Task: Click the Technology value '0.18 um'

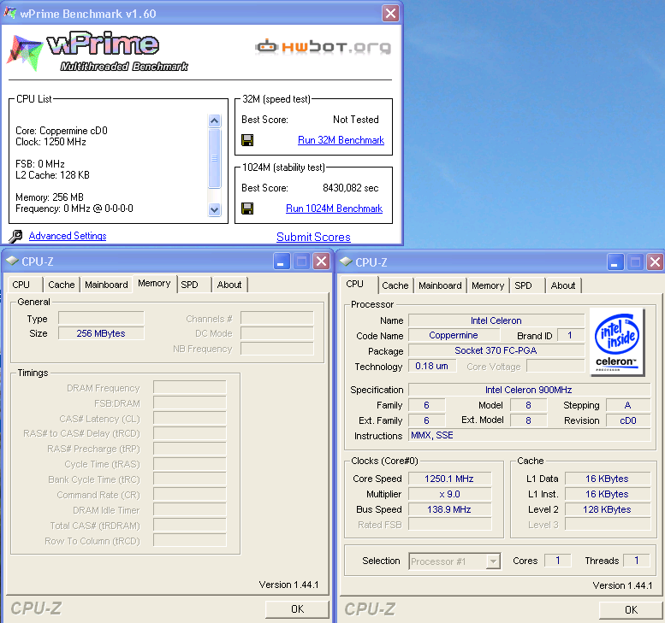Action: 432,366
